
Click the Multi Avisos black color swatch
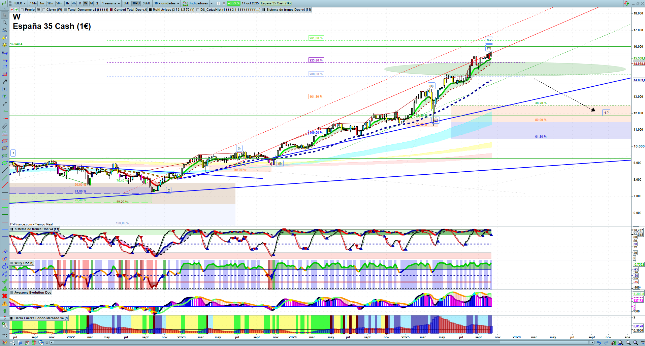click(x=150, y=10)
